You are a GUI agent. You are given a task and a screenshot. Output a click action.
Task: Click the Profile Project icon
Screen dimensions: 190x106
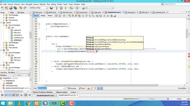[77, 8]
